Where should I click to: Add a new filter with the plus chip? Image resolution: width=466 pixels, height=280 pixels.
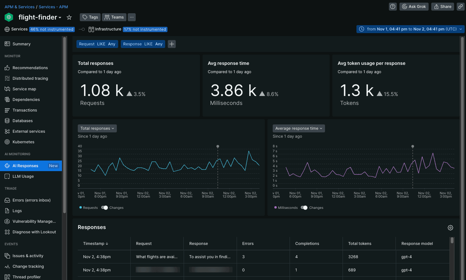coord(171,44)
